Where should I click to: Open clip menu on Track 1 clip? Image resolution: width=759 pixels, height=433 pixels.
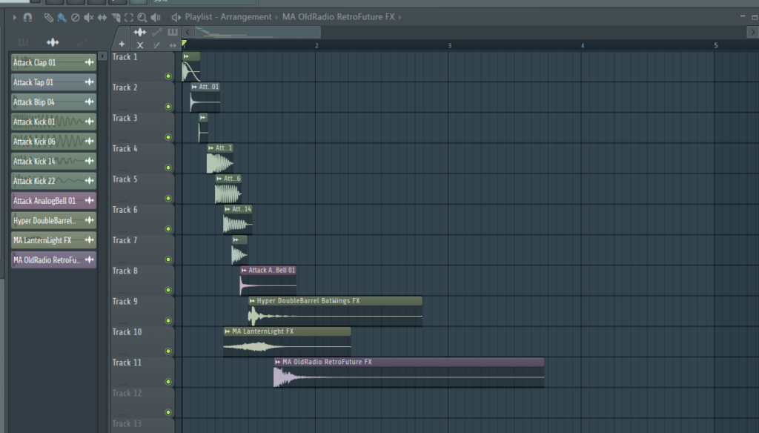pos(186,56)
